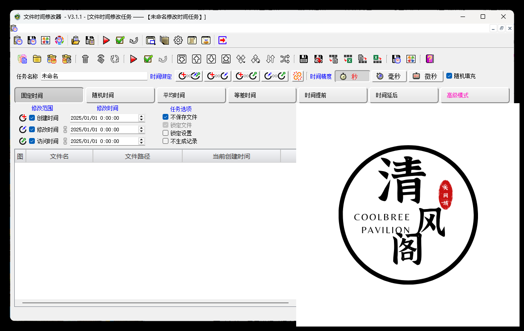
Task: Select 微秒 time precision
Action: (x=426, y=76)
